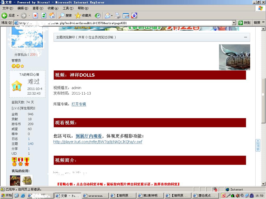The width and height of the screenshot is (266, 199).
Task: Click the Edit page toolbar icon
Action: pos(126,16)
